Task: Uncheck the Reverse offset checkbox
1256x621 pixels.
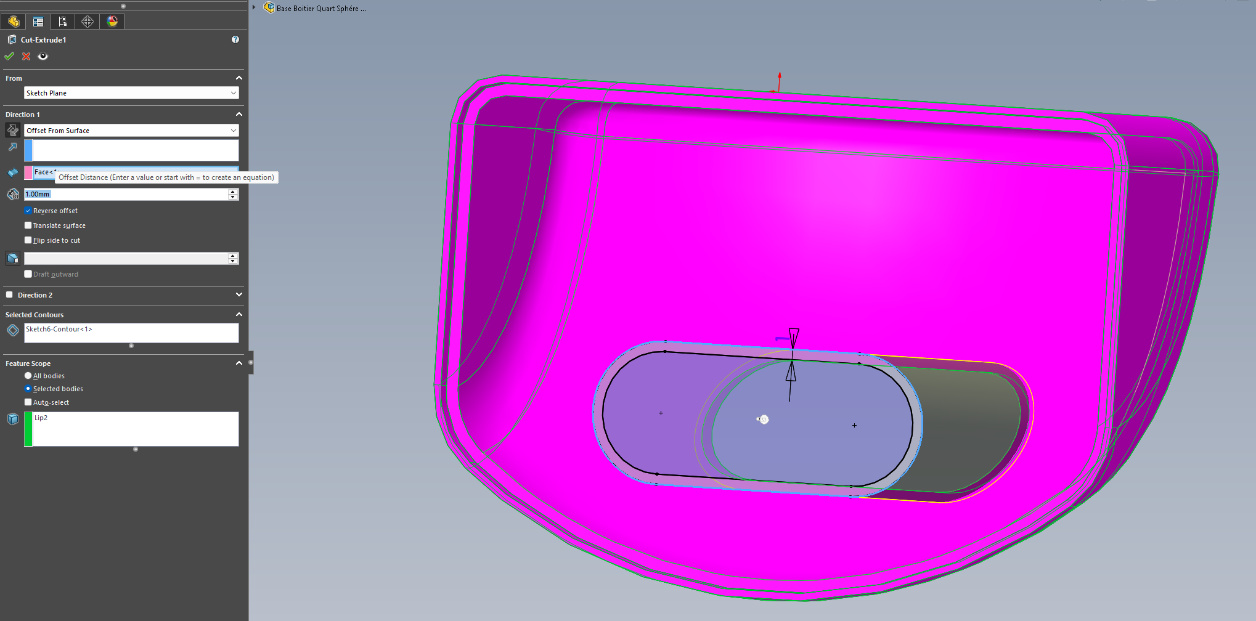Action: point(28,211)
